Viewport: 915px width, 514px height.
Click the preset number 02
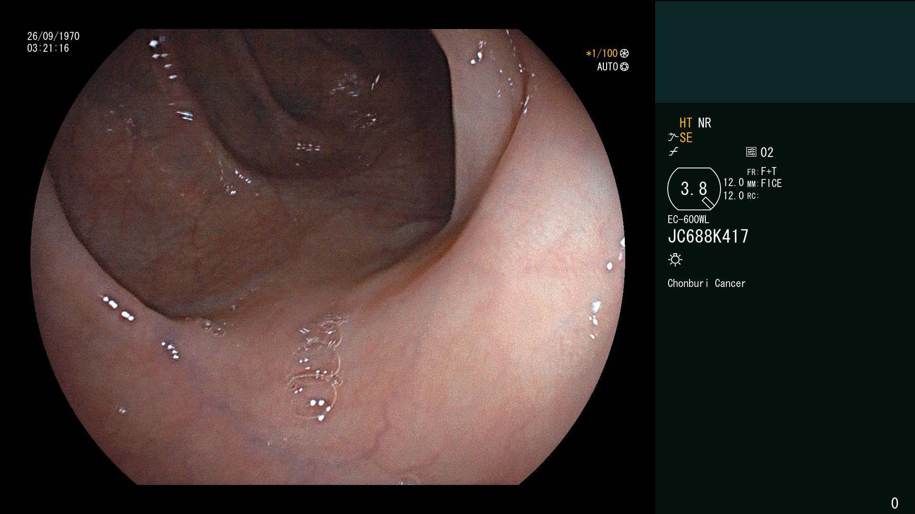[x=767, y=152]
